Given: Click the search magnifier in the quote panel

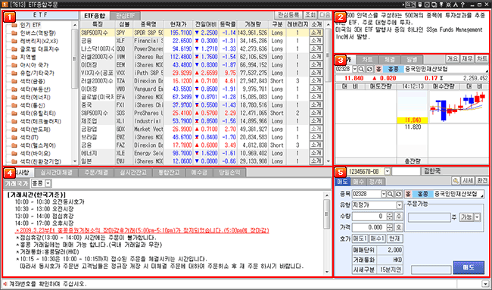Looking at the screenshot, I should point(361,69).
